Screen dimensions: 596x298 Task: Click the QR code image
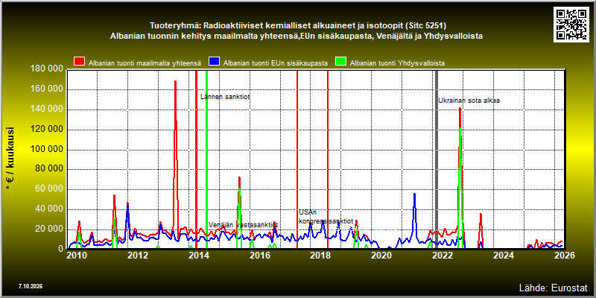(573, 24)
